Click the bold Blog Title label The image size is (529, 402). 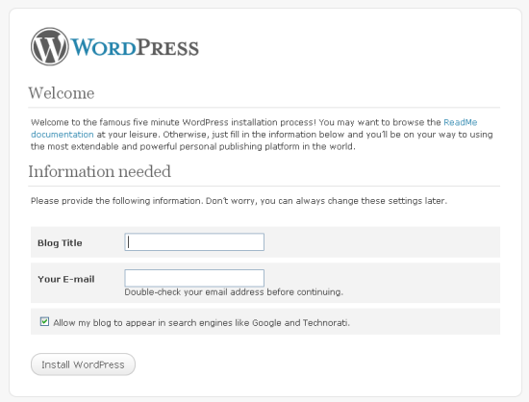click(60, 242)
